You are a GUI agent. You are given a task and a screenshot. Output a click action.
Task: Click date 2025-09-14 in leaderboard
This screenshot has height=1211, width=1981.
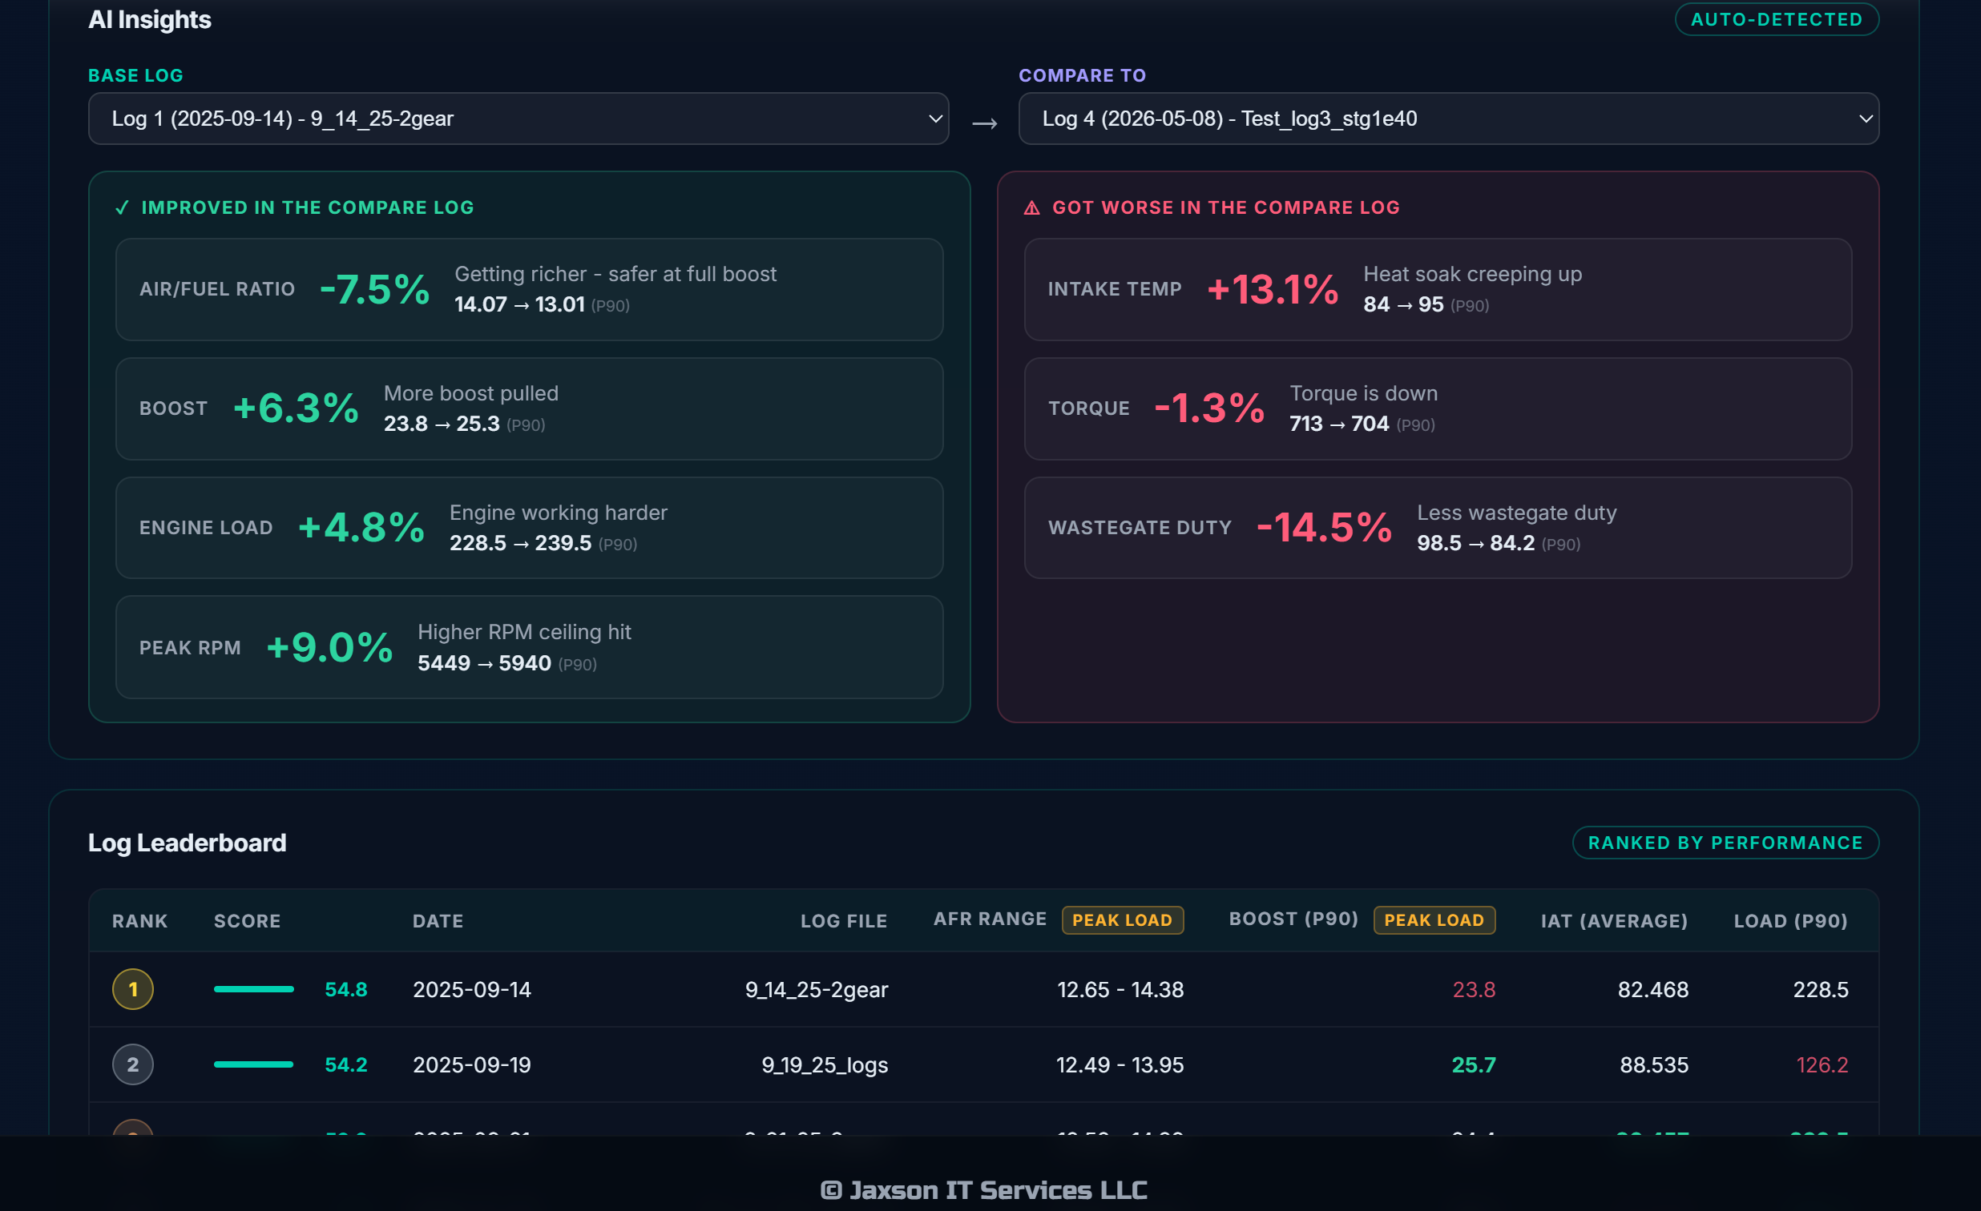pos(472,990)
